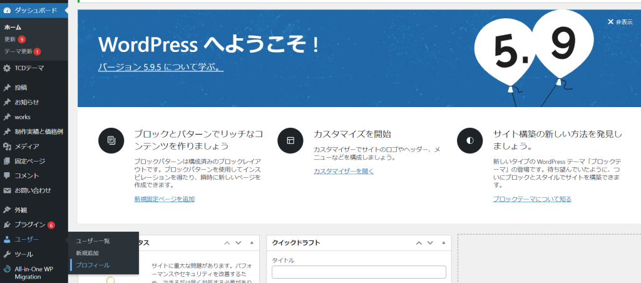Select ホーム submenu item
The width and height of the screenshot is (641, 283).
pyautogui.click(x=13, y=28)
